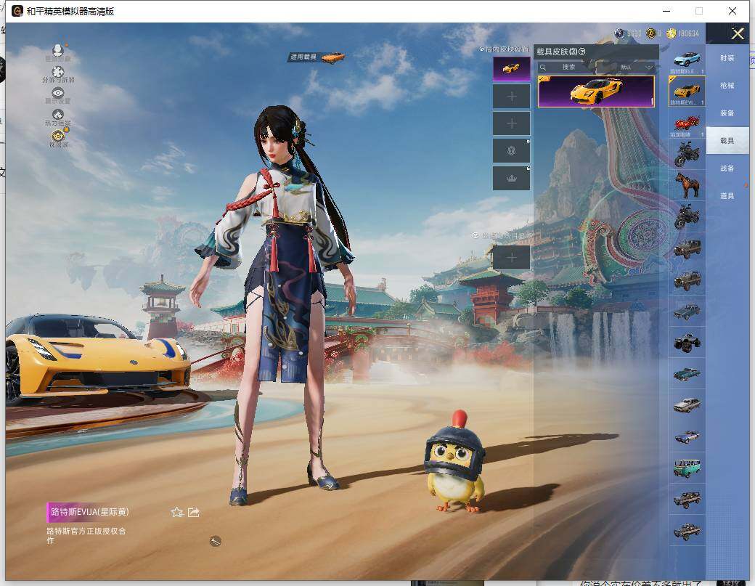Screen dimensions: 755x586
Task: Close the wardrobe with the yellow X
Action: click(x=738, y=33)
